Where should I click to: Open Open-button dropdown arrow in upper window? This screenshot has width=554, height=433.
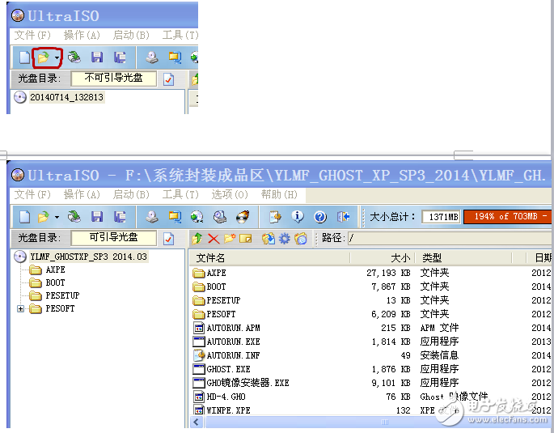click(x=57, y=57)
